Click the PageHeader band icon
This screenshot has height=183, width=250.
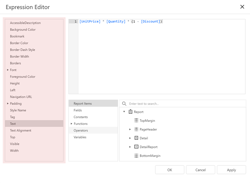[x=136, y=129]
